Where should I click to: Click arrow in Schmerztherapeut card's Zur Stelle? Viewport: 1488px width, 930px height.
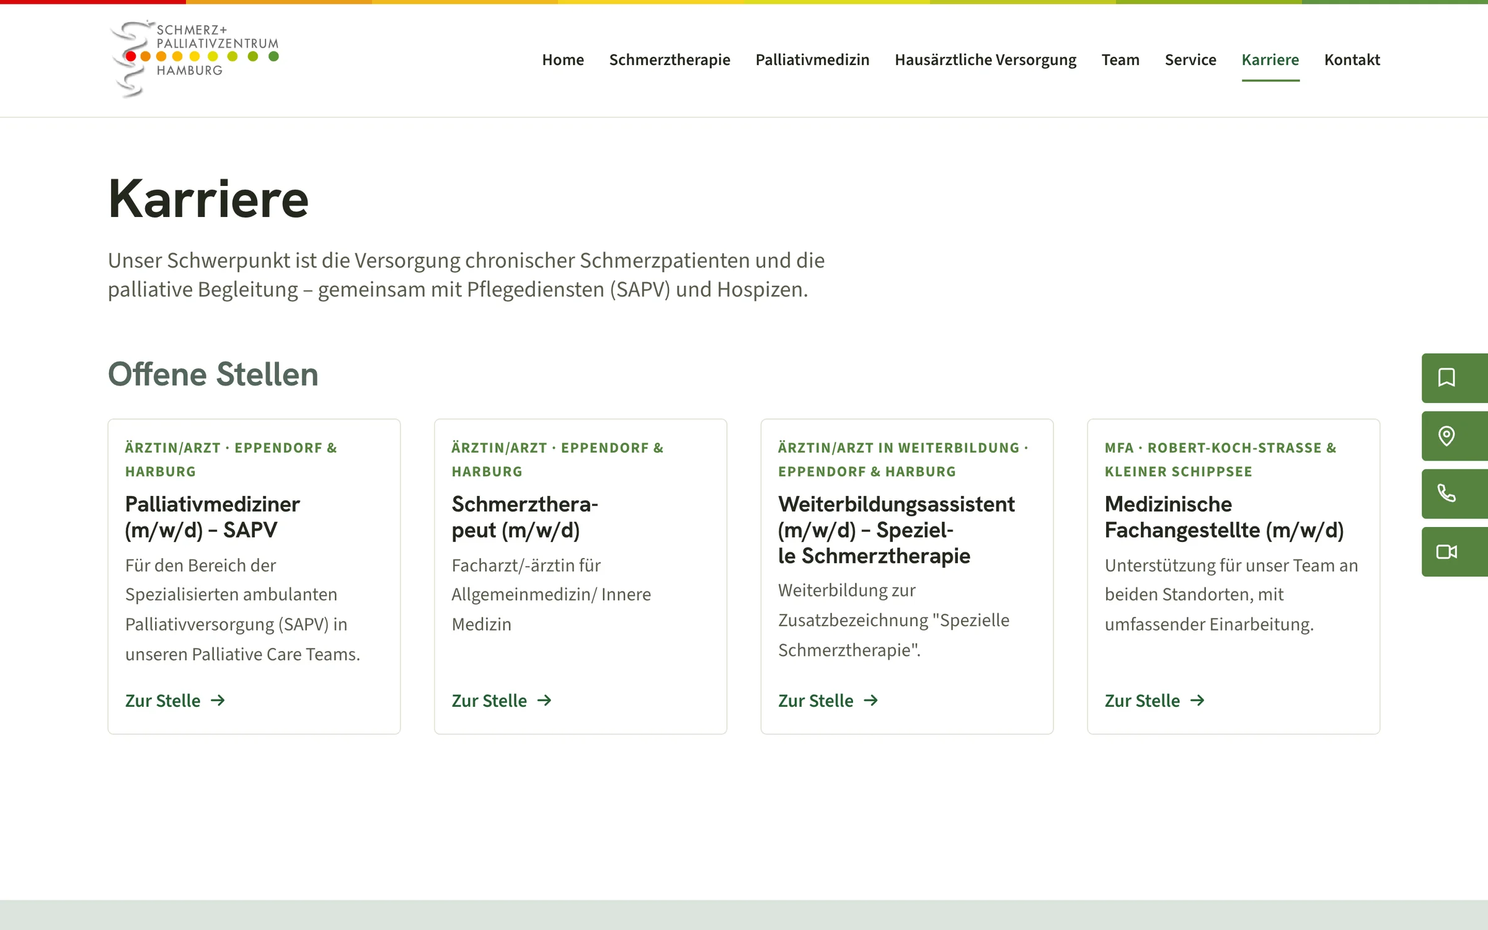(544, 701)
